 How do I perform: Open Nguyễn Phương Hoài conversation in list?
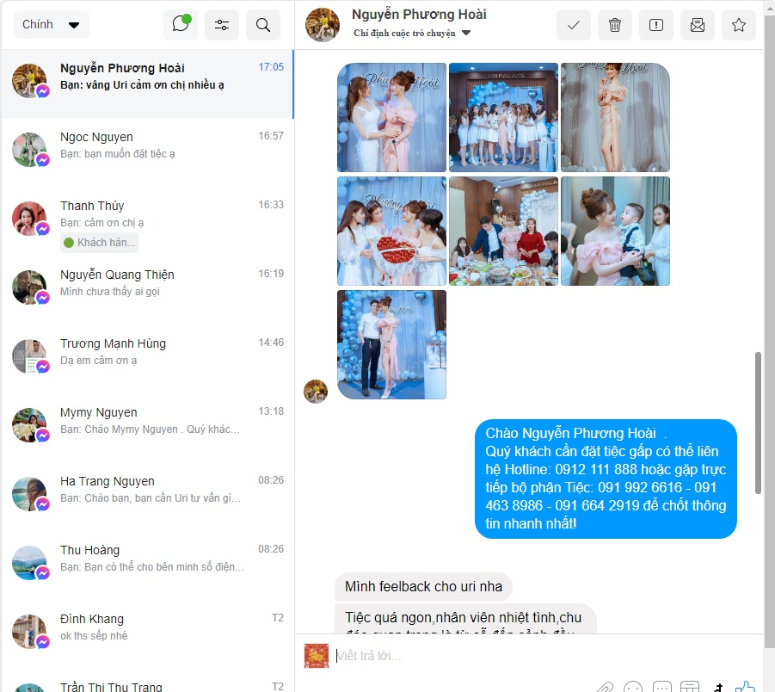tap(147, 84)
